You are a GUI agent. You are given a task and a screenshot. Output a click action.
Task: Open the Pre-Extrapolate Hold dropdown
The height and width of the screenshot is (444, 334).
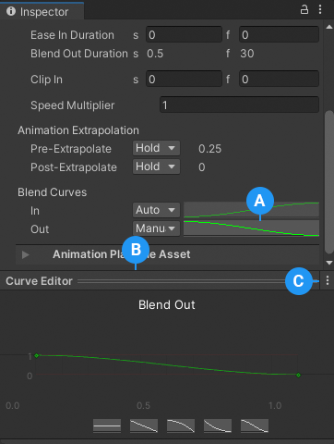[x=156, y=148]
